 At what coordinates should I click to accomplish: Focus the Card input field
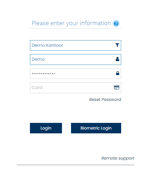76,88
